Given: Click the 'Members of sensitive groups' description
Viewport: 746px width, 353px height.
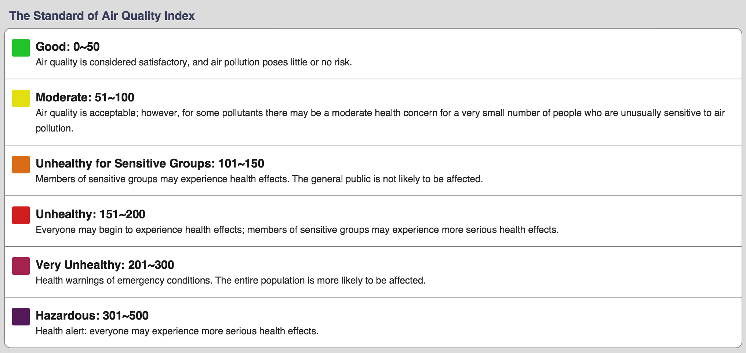Looking at the screenshot, I should [x=259, y=179].
